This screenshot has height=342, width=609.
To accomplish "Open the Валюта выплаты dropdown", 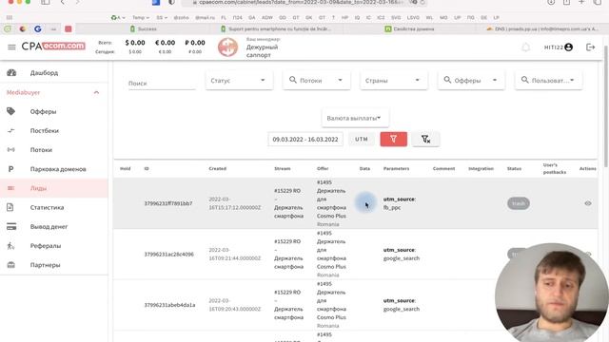I will coord(355,118).
